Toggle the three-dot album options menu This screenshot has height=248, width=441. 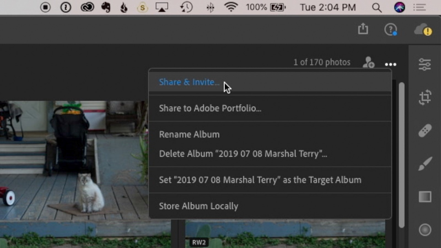(x=390, y=64)
